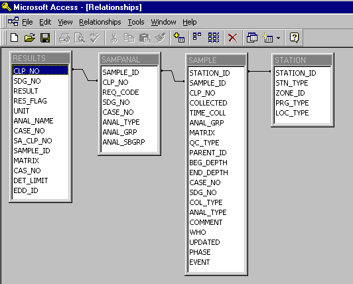Delete selection with the red X icon
Image resolution: width=353 pixels, height=284 pixels.
[x=233, y=38]
